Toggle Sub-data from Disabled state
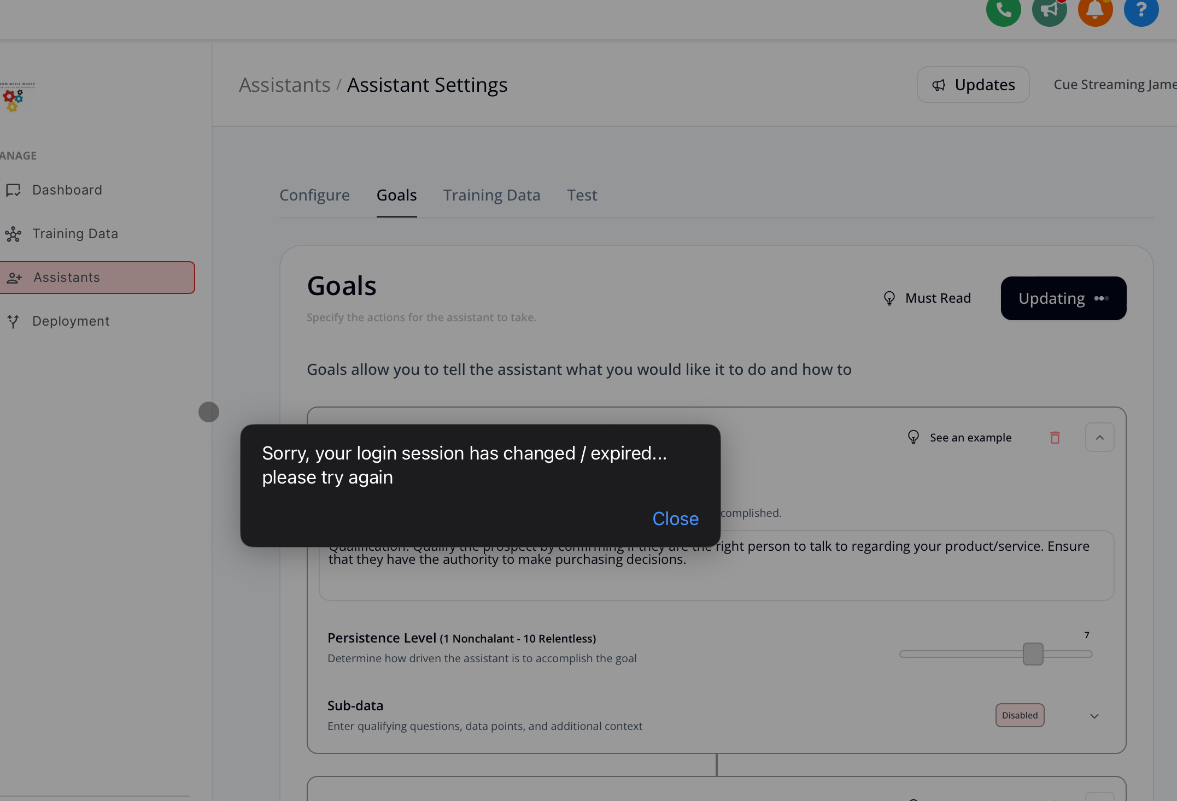The width and height of the screenshot is (1177, 801). pyautogui.click(x=1020, y=715)
